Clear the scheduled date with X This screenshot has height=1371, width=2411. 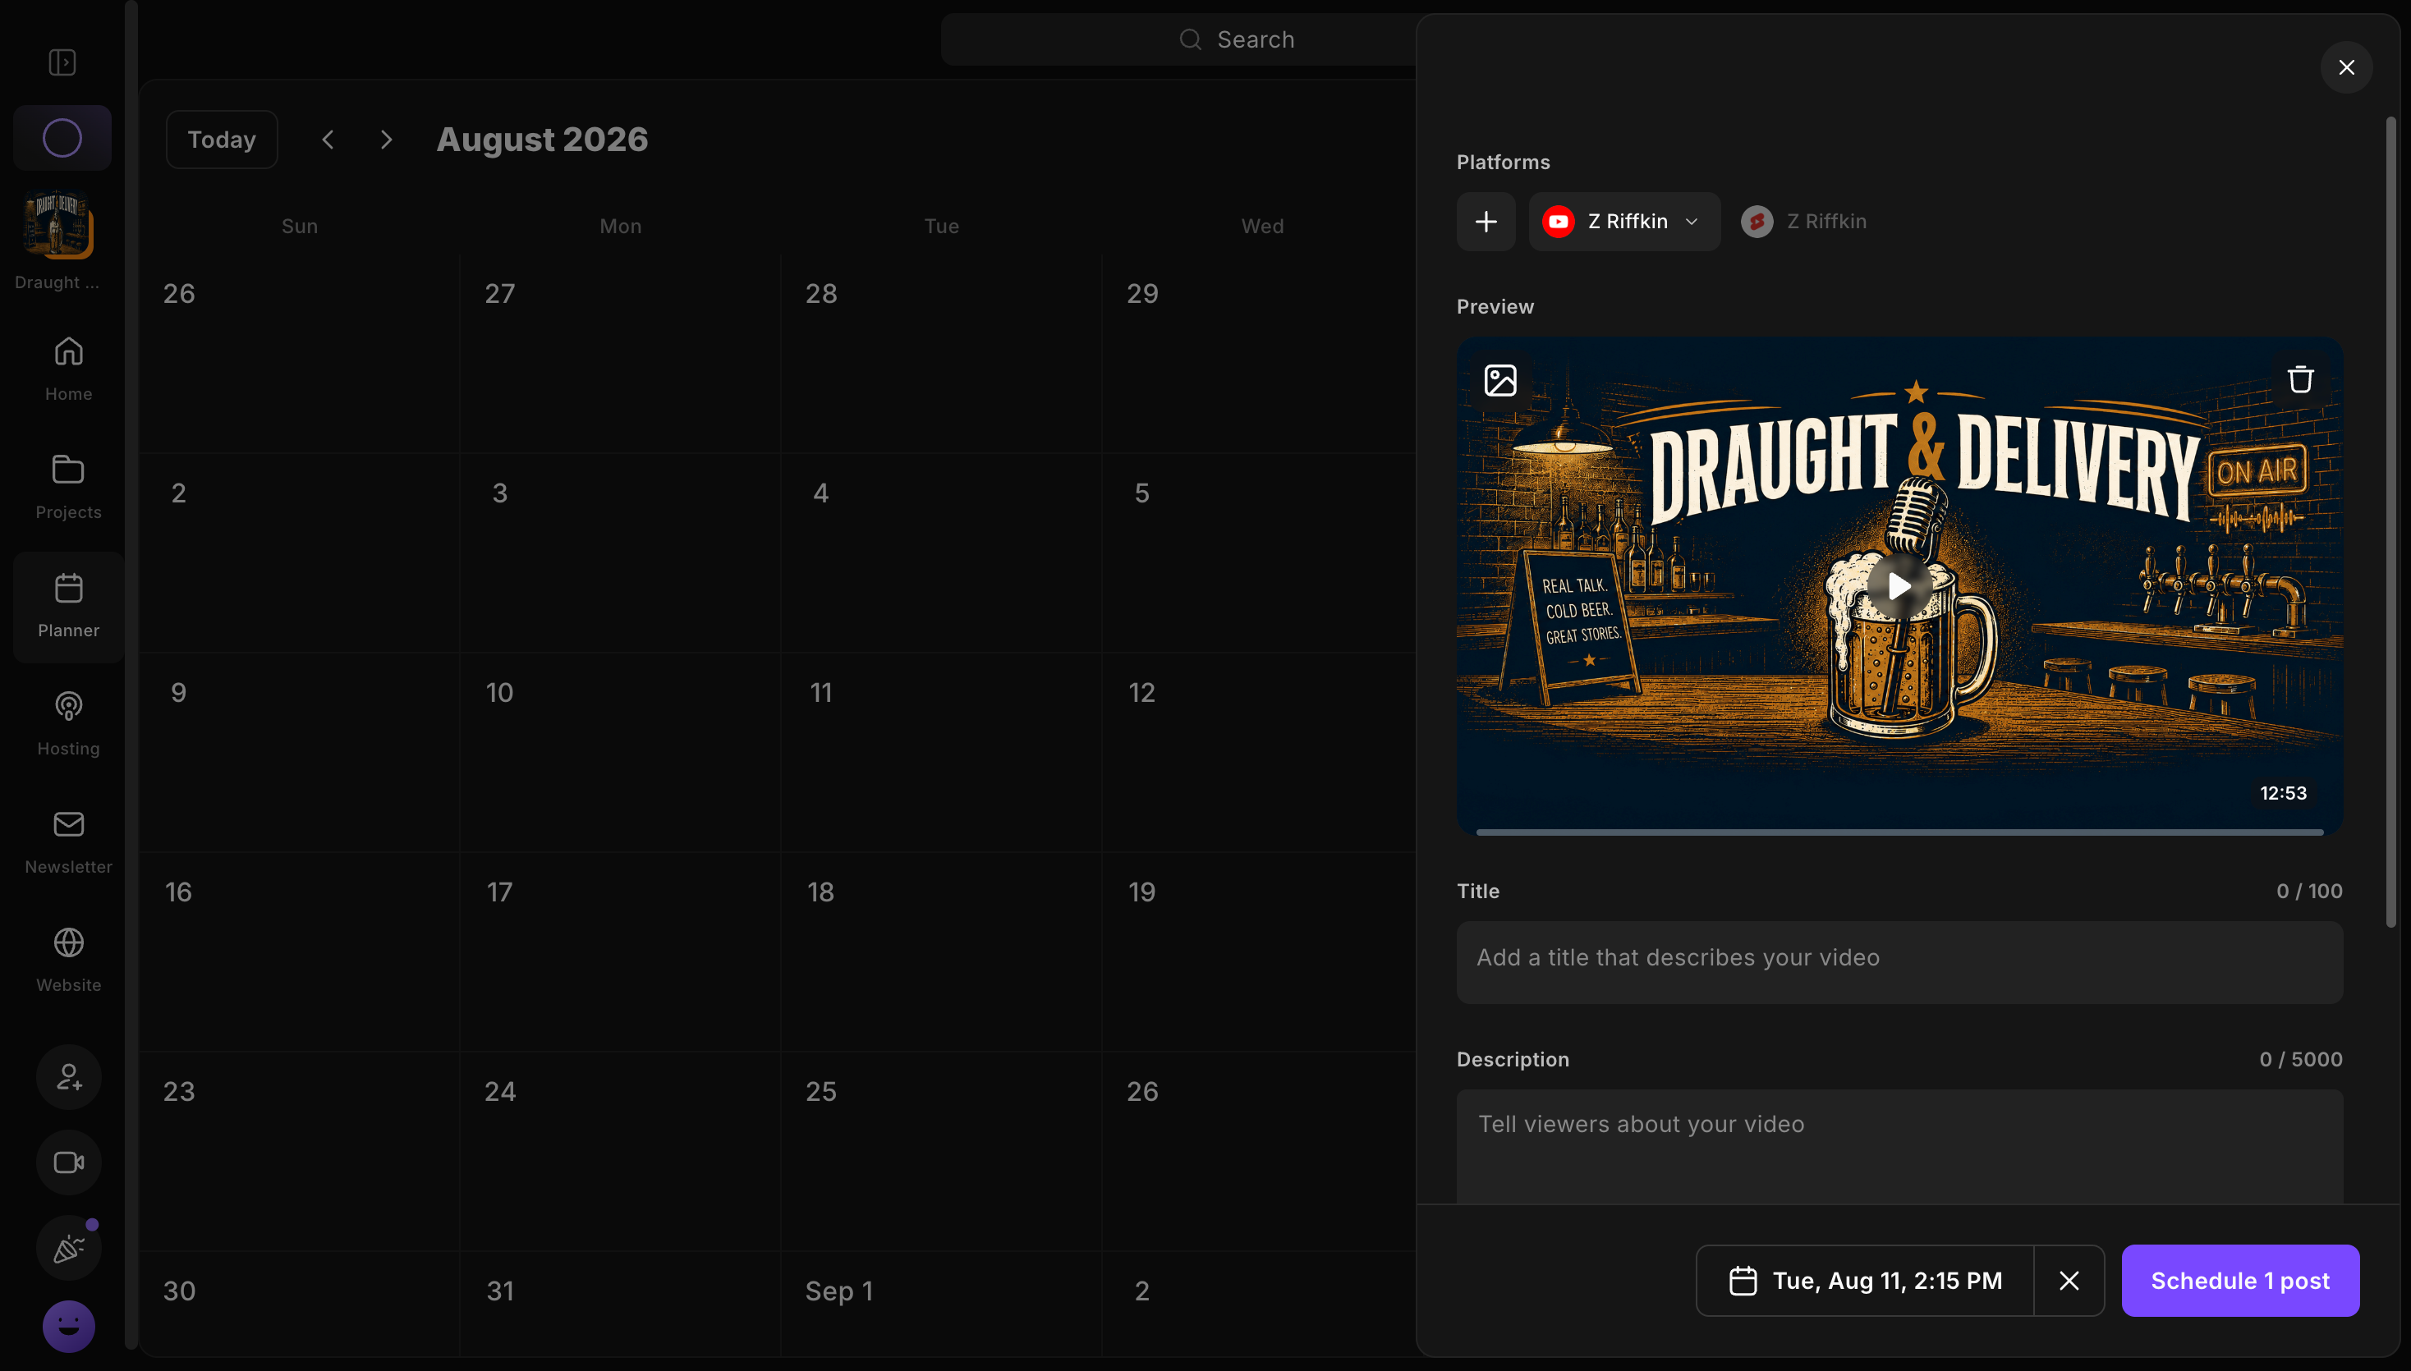pos(2069,1281)
